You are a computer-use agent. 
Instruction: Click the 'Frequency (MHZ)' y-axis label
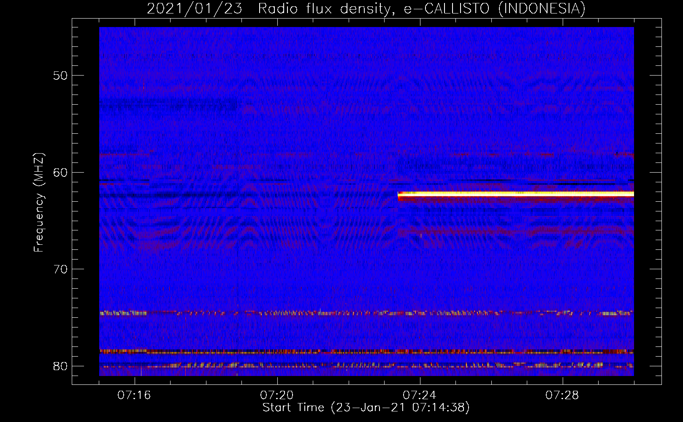[39, 203]
